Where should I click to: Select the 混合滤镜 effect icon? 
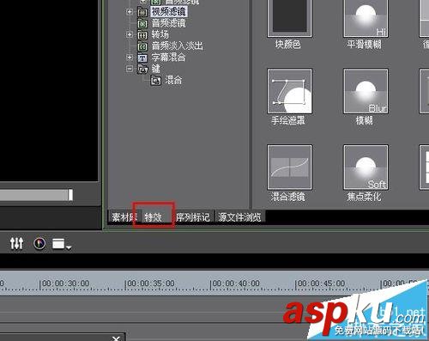click(x=289, y=167)
